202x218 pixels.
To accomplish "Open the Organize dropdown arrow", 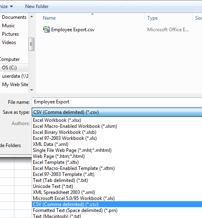I will coord(11,6).
